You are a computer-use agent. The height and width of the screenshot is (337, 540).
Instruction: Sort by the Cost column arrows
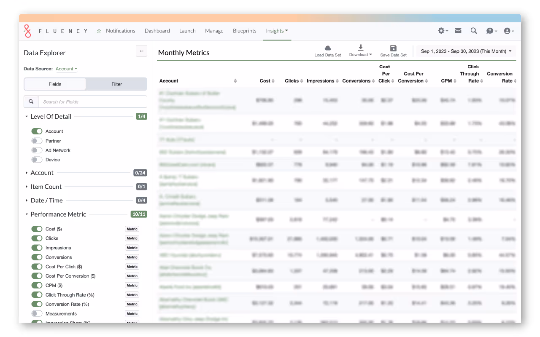(273, 81)
